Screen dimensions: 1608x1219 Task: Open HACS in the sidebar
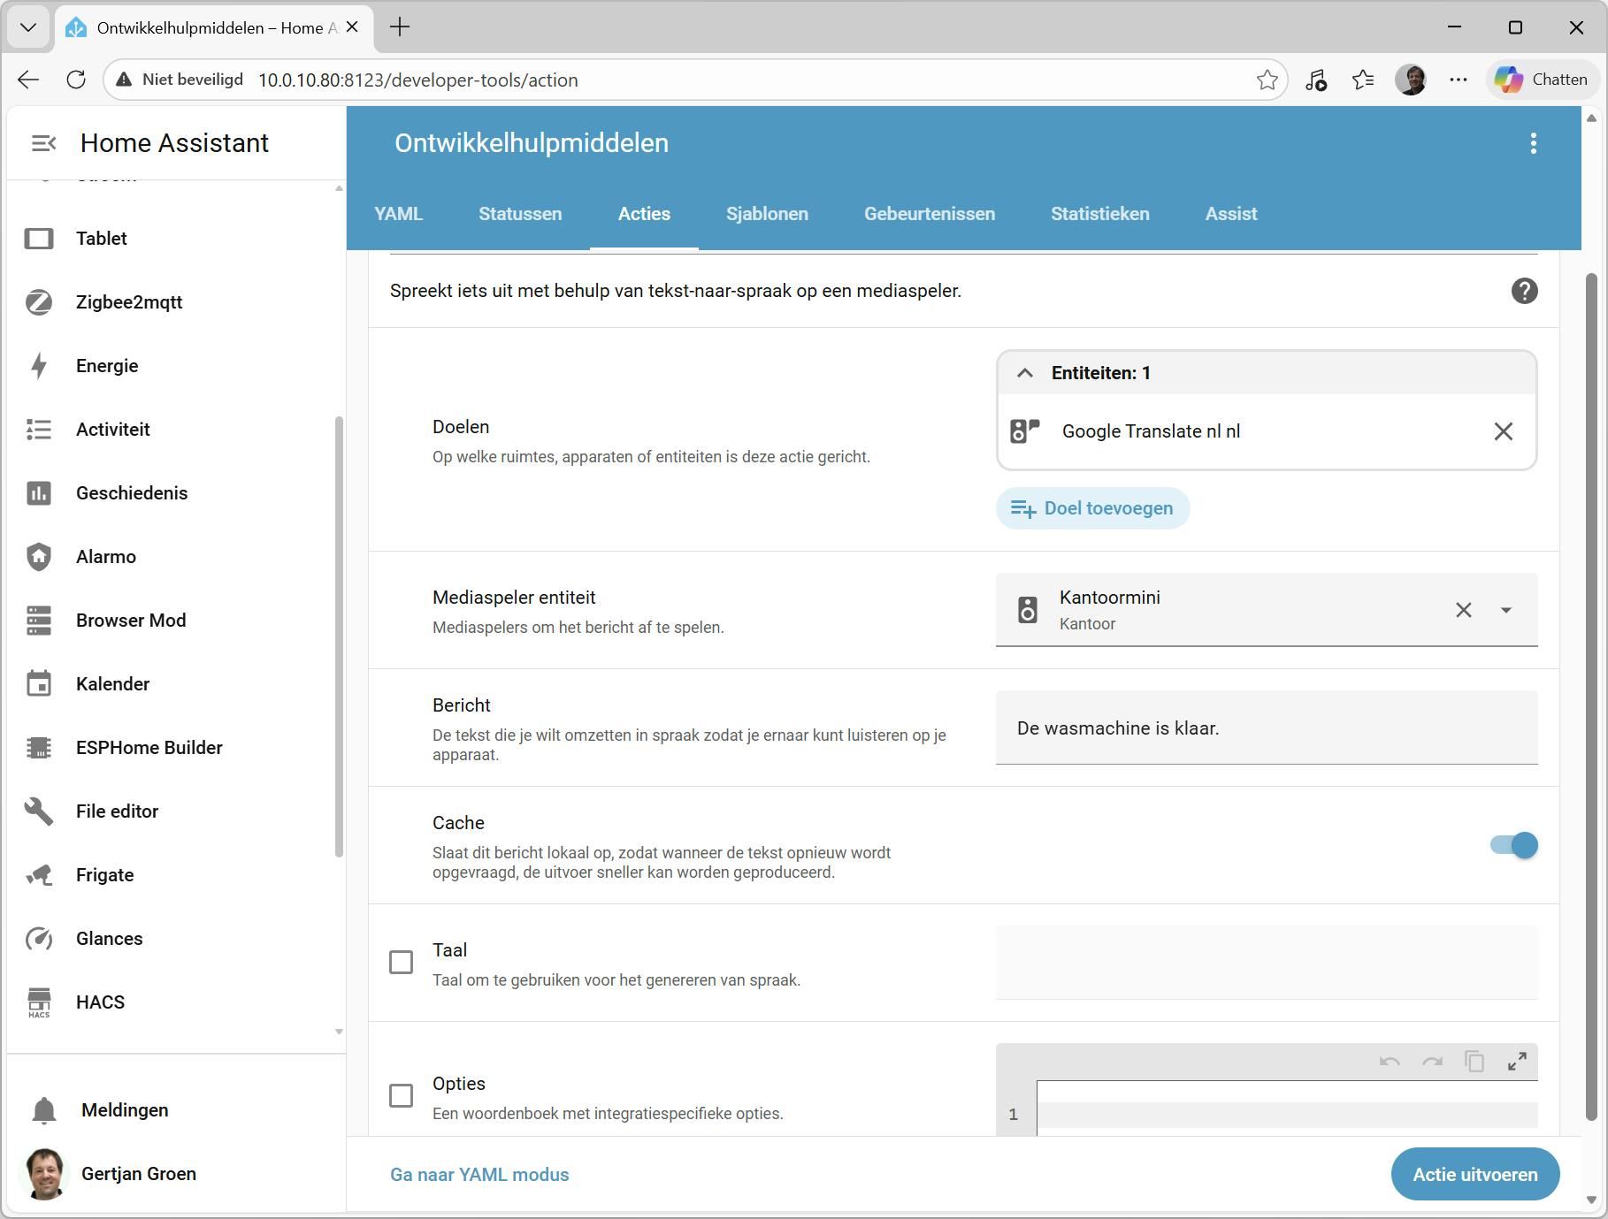coord(100,1002)
